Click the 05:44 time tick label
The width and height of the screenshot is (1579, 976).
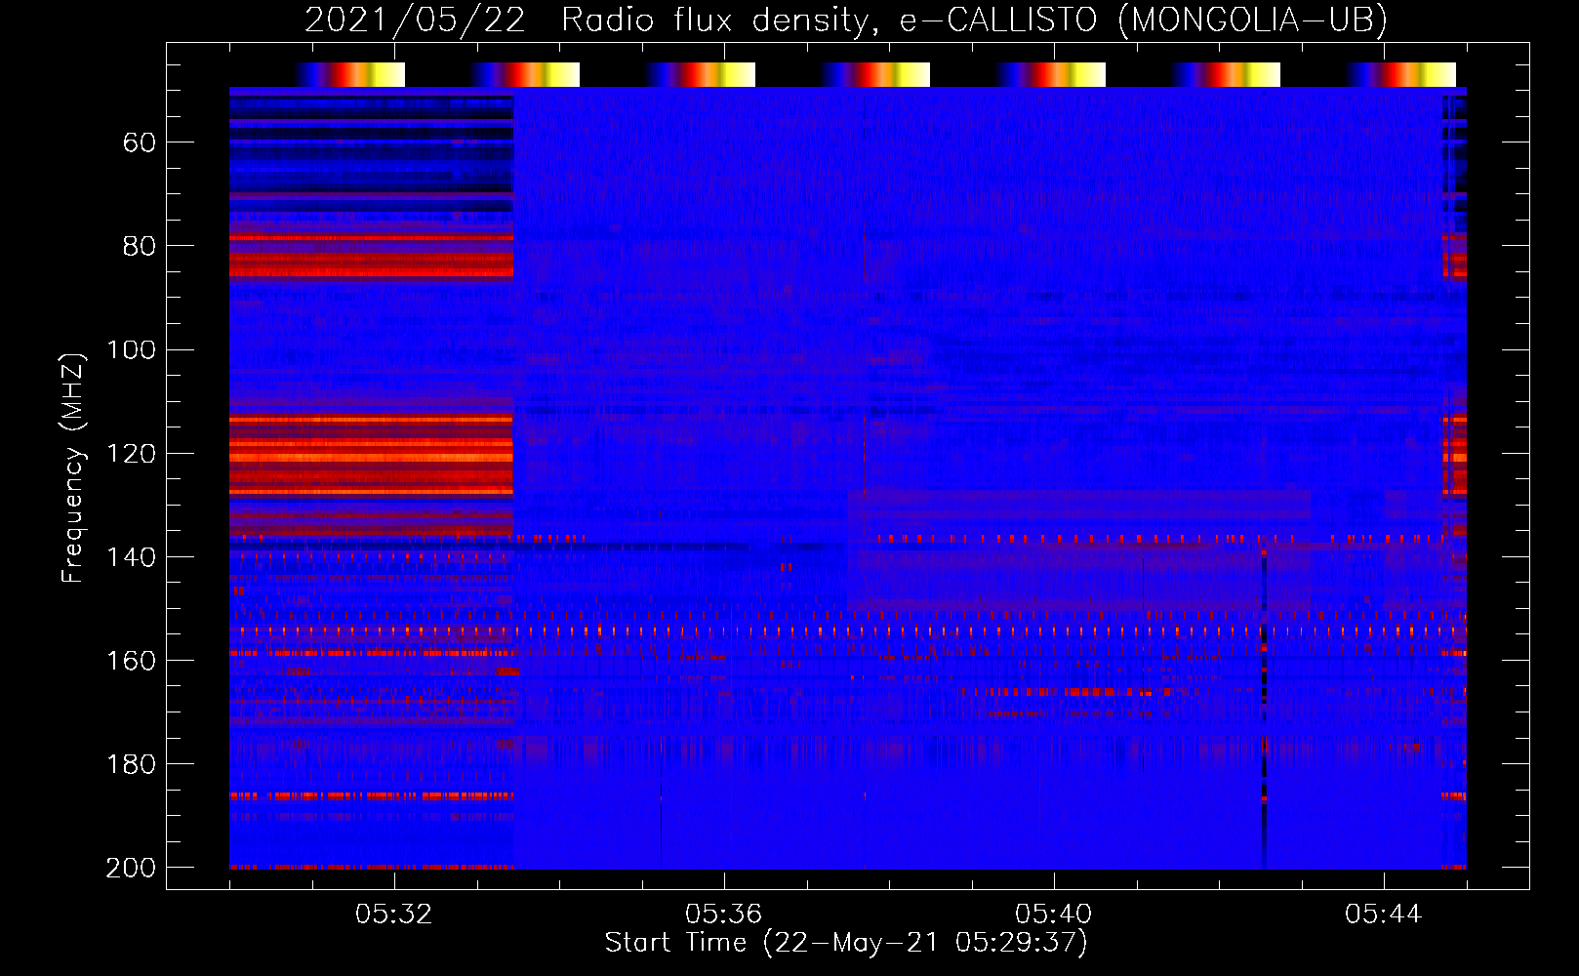click(x=1384, y=914)
